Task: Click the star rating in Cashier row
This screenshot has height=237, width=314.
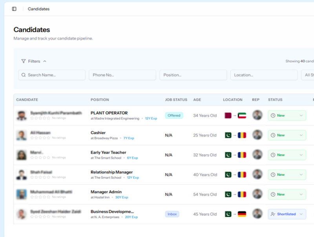Action: [x=40, y=138]
